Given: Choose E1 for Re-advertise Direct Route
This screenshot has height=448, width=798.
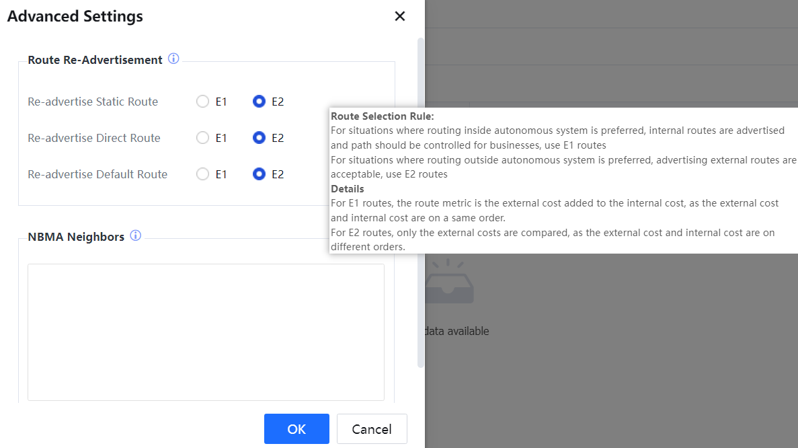Looking at the screenshot, I should [x=202, y=138].
